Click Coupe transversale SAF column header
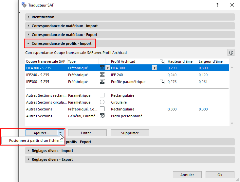Image resolution: width=240 pixels, height=182 pixels. (x=46, y=61)
